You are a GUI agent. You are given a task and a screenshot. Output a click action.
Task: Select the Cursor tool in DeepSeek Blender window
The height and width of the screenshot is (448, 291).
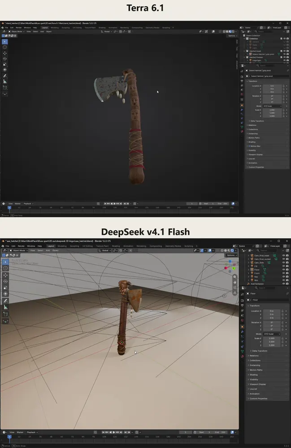tap(5, 268)
